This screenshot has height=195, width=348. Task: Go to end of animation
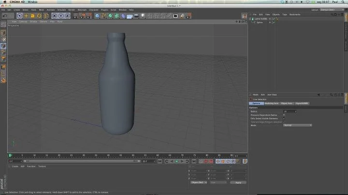coord(194,161)
